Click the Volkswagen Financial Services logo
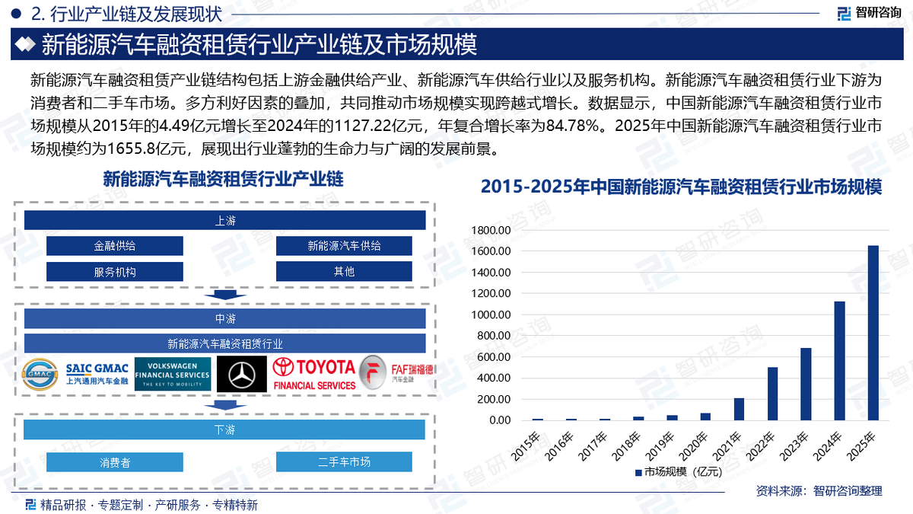The width and height of the screenshot is (913, 514). point(173,374)
